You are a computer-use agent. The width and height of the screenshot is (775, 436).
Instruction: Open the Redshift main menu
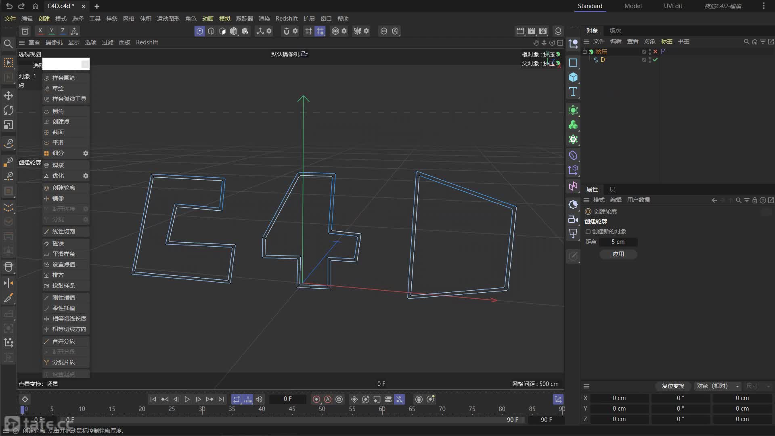point(287,19)
